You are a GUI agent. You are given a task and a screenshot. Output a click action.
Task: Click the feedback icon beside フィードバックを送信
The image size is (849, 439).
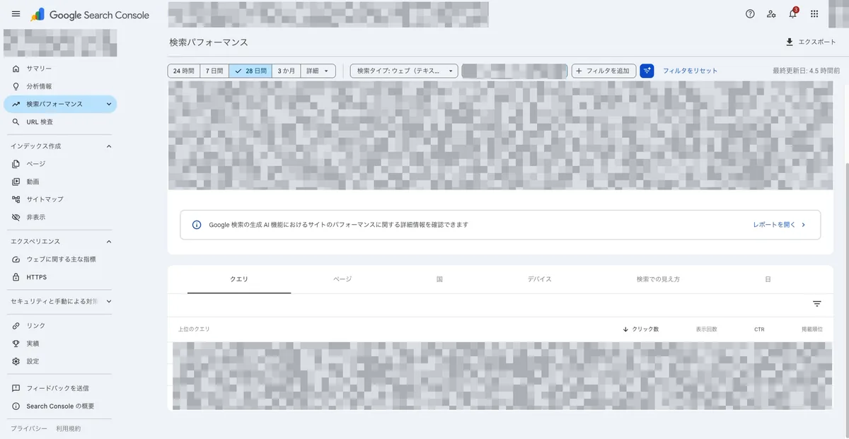pos(16,388)
